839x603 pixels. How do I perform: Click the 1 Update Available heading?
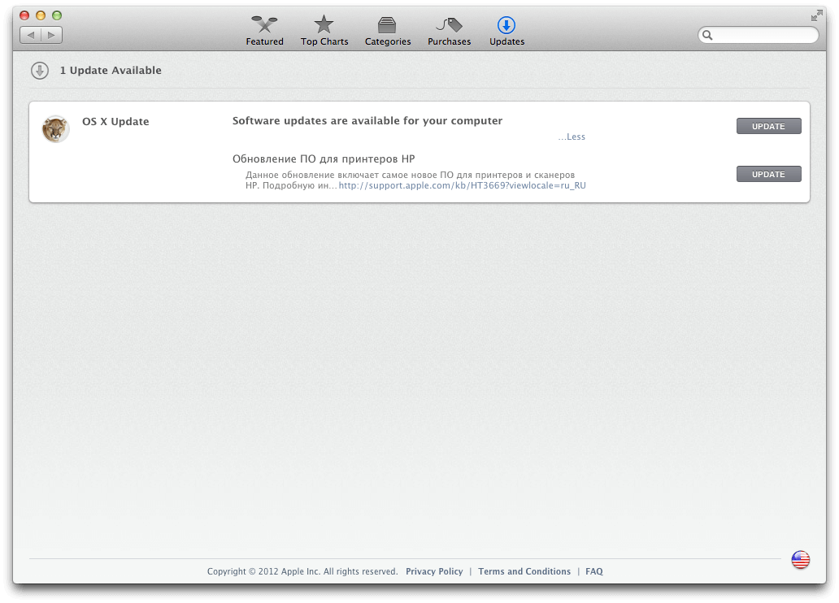(x=111, y=70)
